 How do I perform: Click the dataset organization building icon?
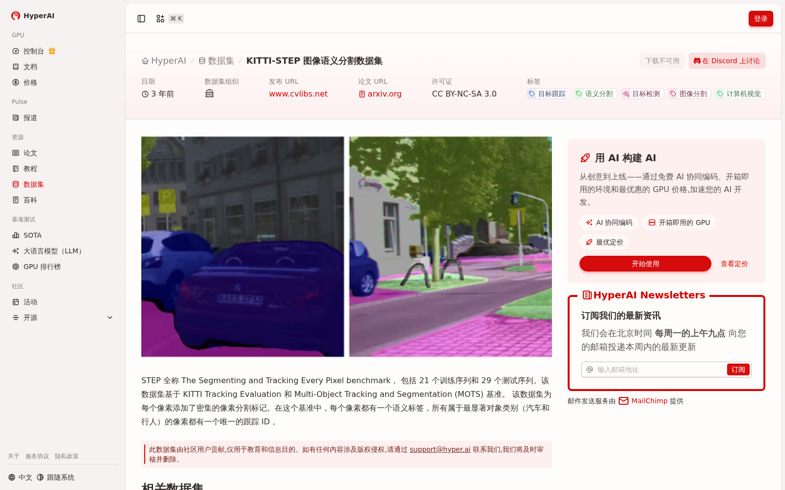pos(209,94)
